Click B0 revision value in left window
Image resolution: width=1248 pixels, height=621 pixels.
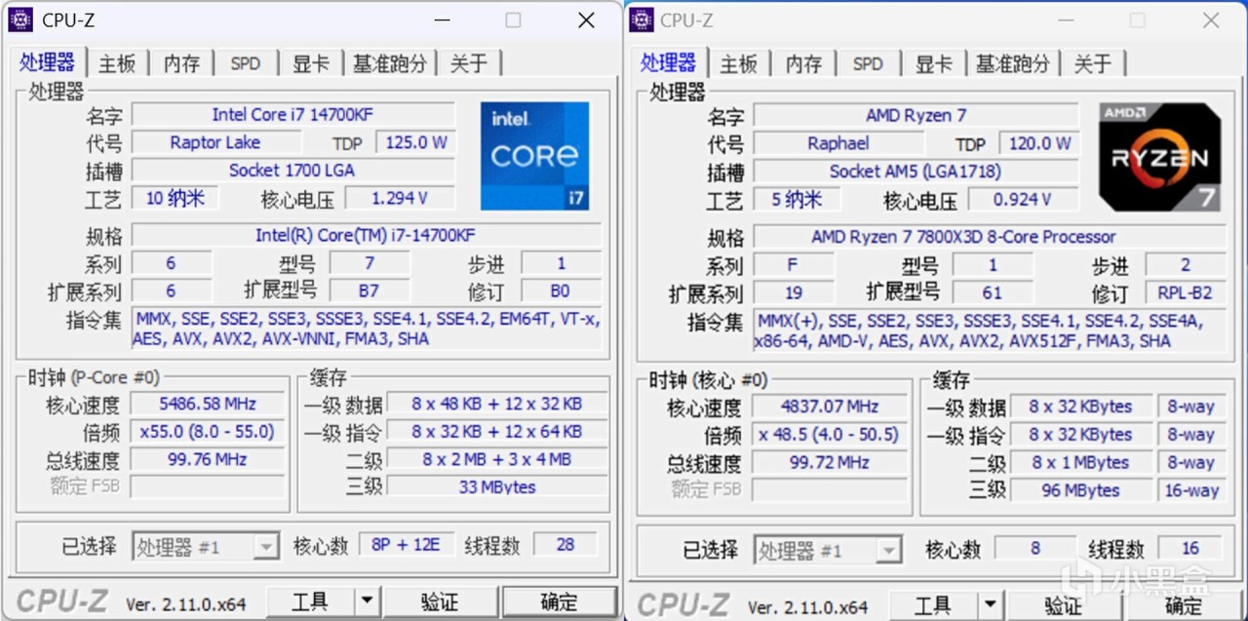tap(561, 291)
